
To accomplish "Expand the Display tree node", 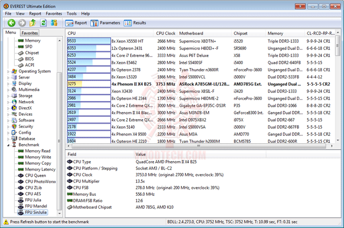I will coord(8,84).
